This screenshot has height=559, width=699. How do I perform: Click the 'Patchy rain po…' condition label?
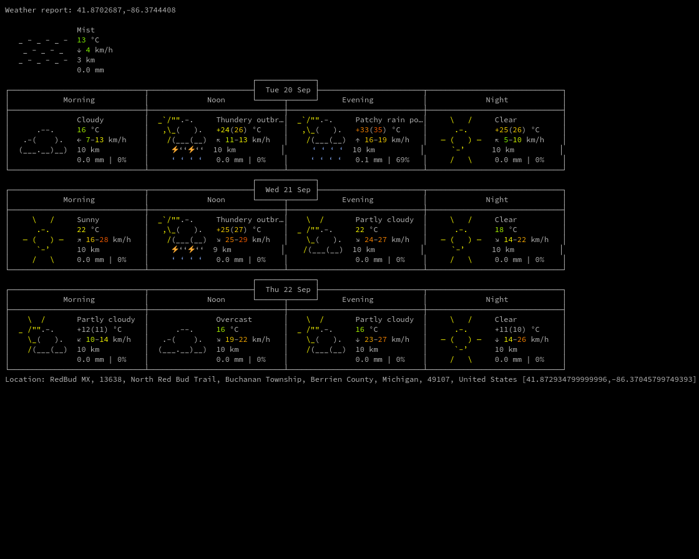389,120
